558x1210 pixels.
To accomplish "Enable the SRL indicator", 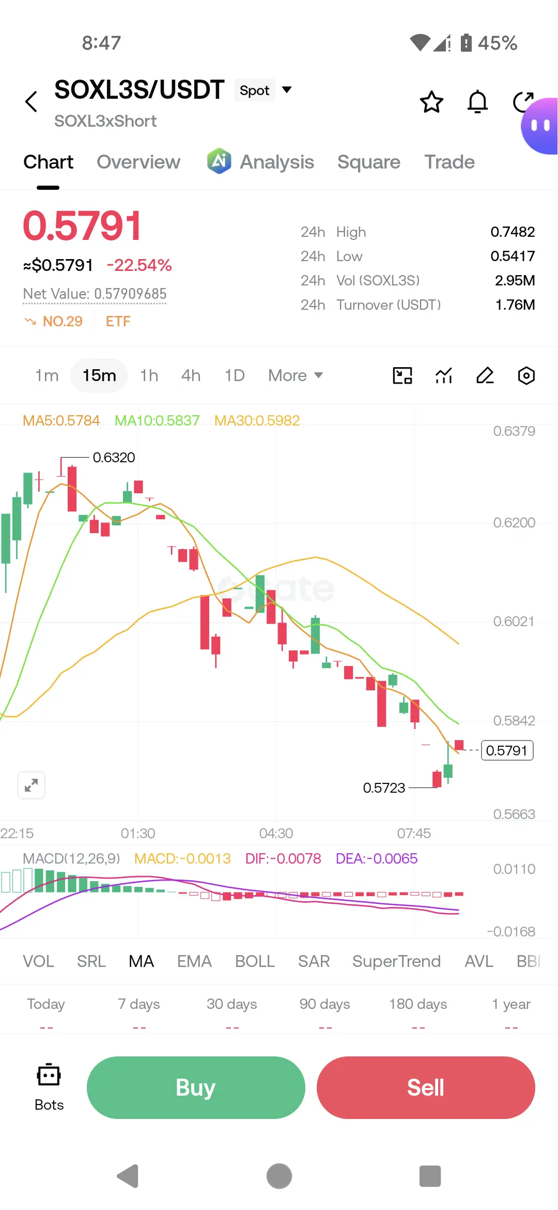I will [91, 961].
